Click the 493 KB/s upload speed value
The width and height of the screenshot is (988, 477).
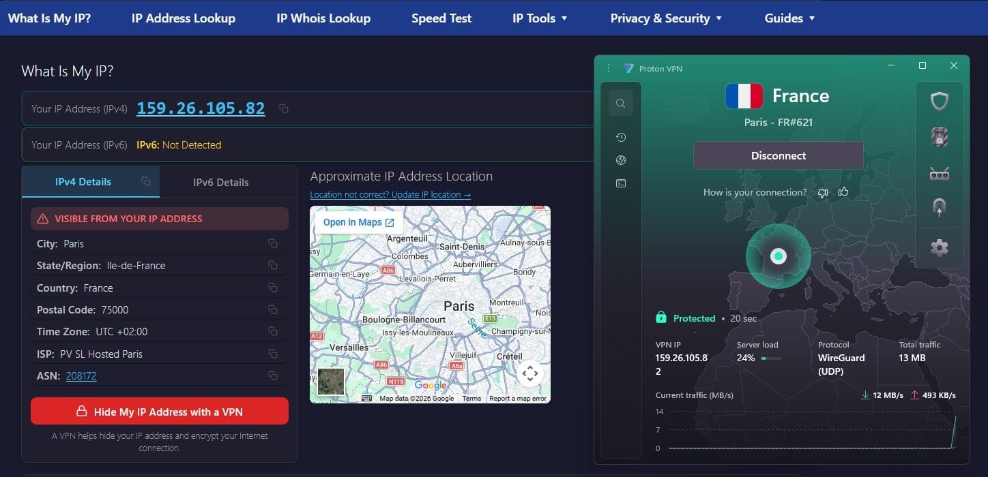(x=939, y=395)
